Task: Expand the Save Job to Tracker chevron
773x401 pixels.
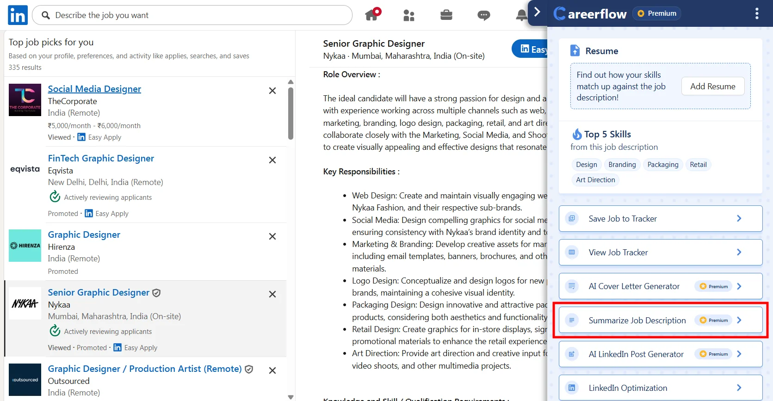Action: [x=739, y=218]
